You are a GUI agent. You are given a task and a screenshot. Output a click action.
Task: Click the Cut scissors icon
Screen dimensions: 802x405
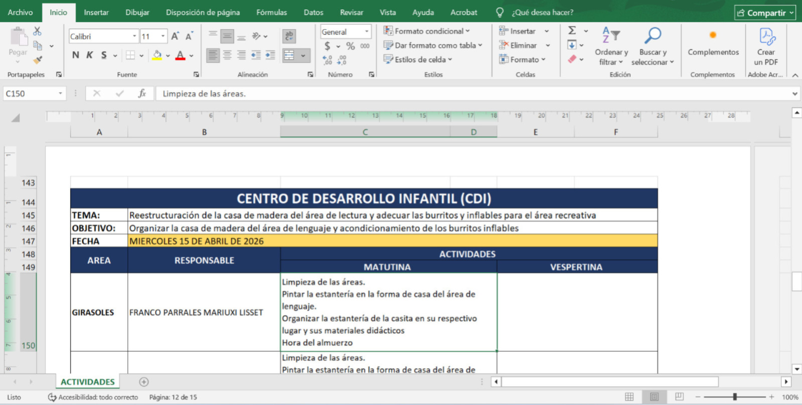click(37, 31)
